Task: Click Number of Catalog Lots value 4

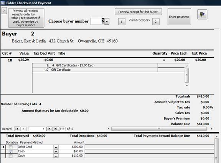Action: click(x=40, y=104)
